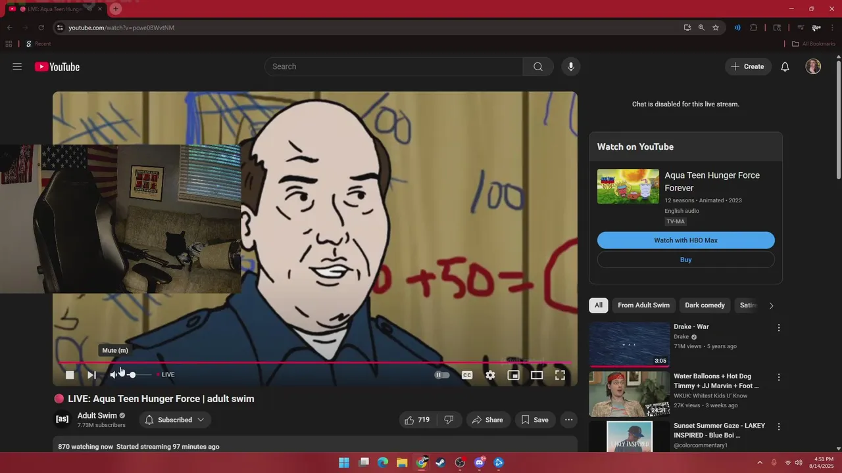The width and height of the screenshot is (842, 473).
Task: Open File Explorer from the taskbar
Action: (402, 462)
